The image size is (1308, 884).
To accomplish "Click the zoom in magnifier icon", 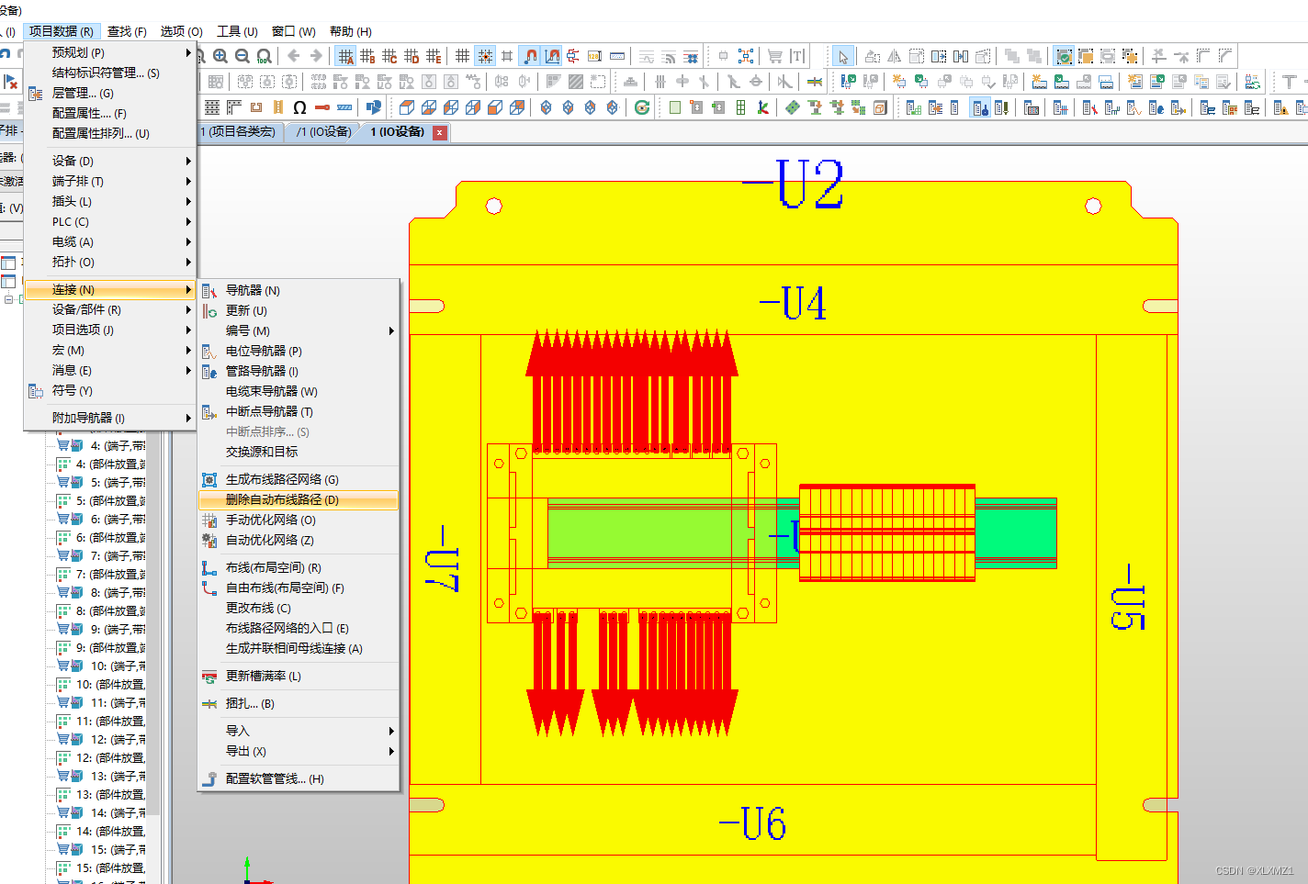I will (220, 56).
